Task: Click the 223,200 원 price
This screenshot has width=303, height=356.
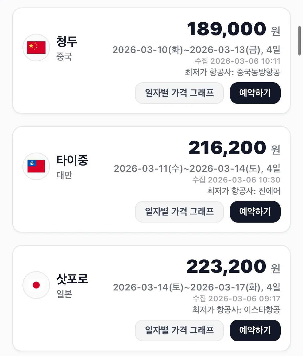Action: coord(233,267)
